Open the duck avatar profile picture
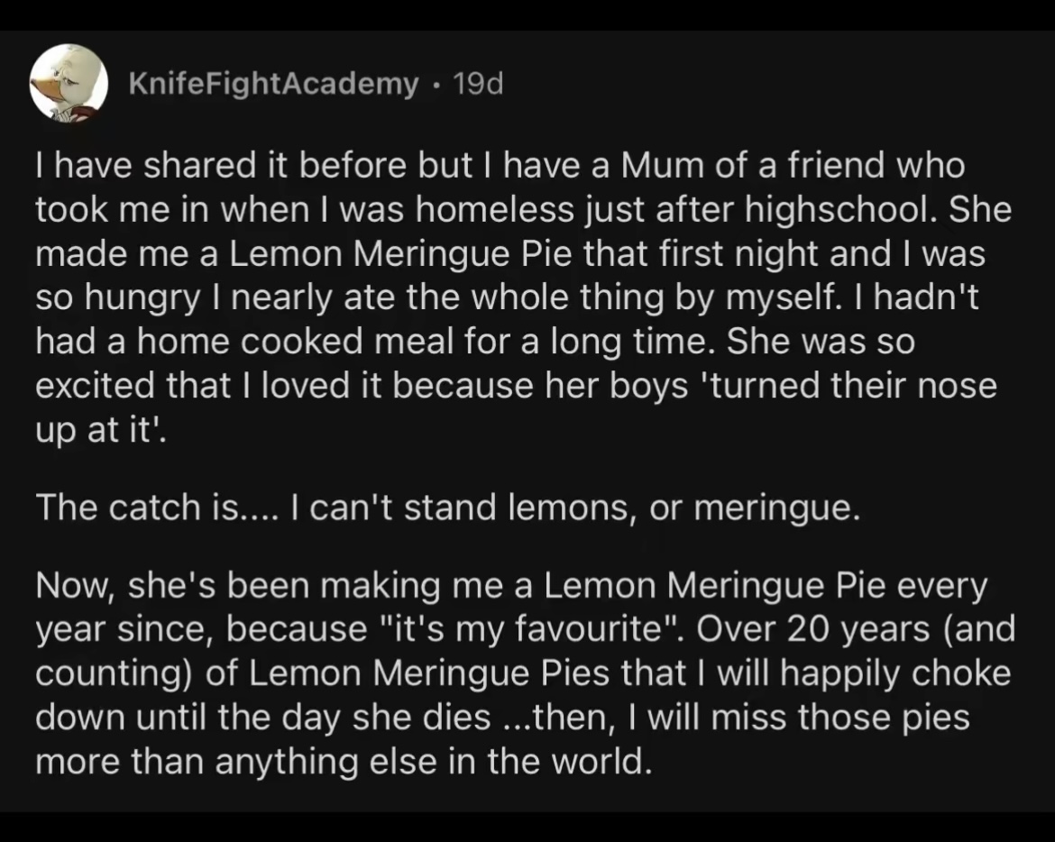Viewport: 1055px width, 842px height. coord(69,84)
